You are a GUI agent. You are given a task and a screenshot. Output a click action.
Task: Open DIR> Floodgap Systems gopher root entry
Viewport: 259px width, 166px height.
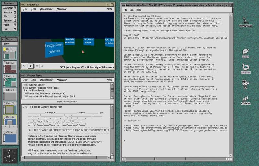coord(42,107)
